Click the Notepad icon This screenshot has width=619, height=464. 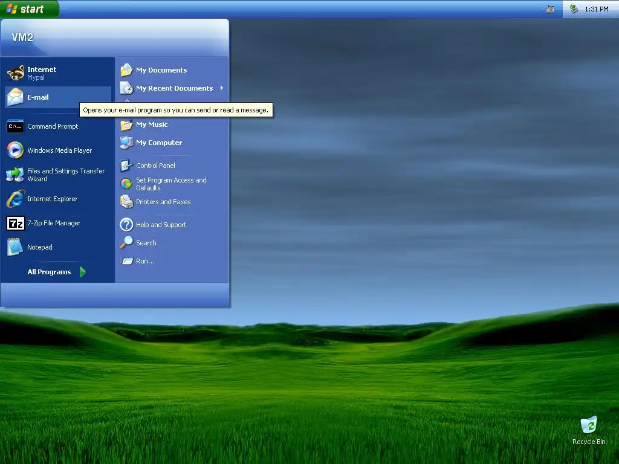(15, 247)
